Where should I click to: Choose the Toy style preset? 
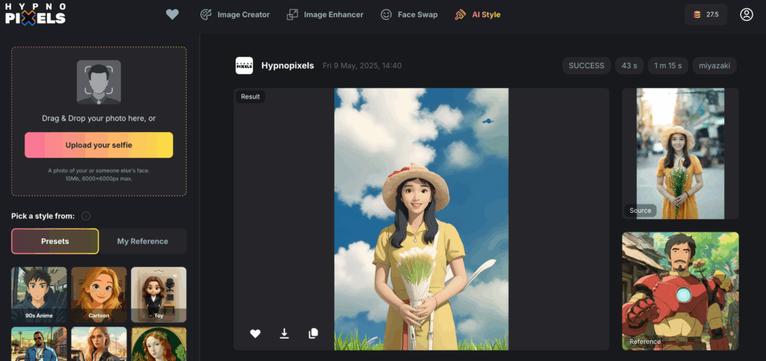pos(159,294)
